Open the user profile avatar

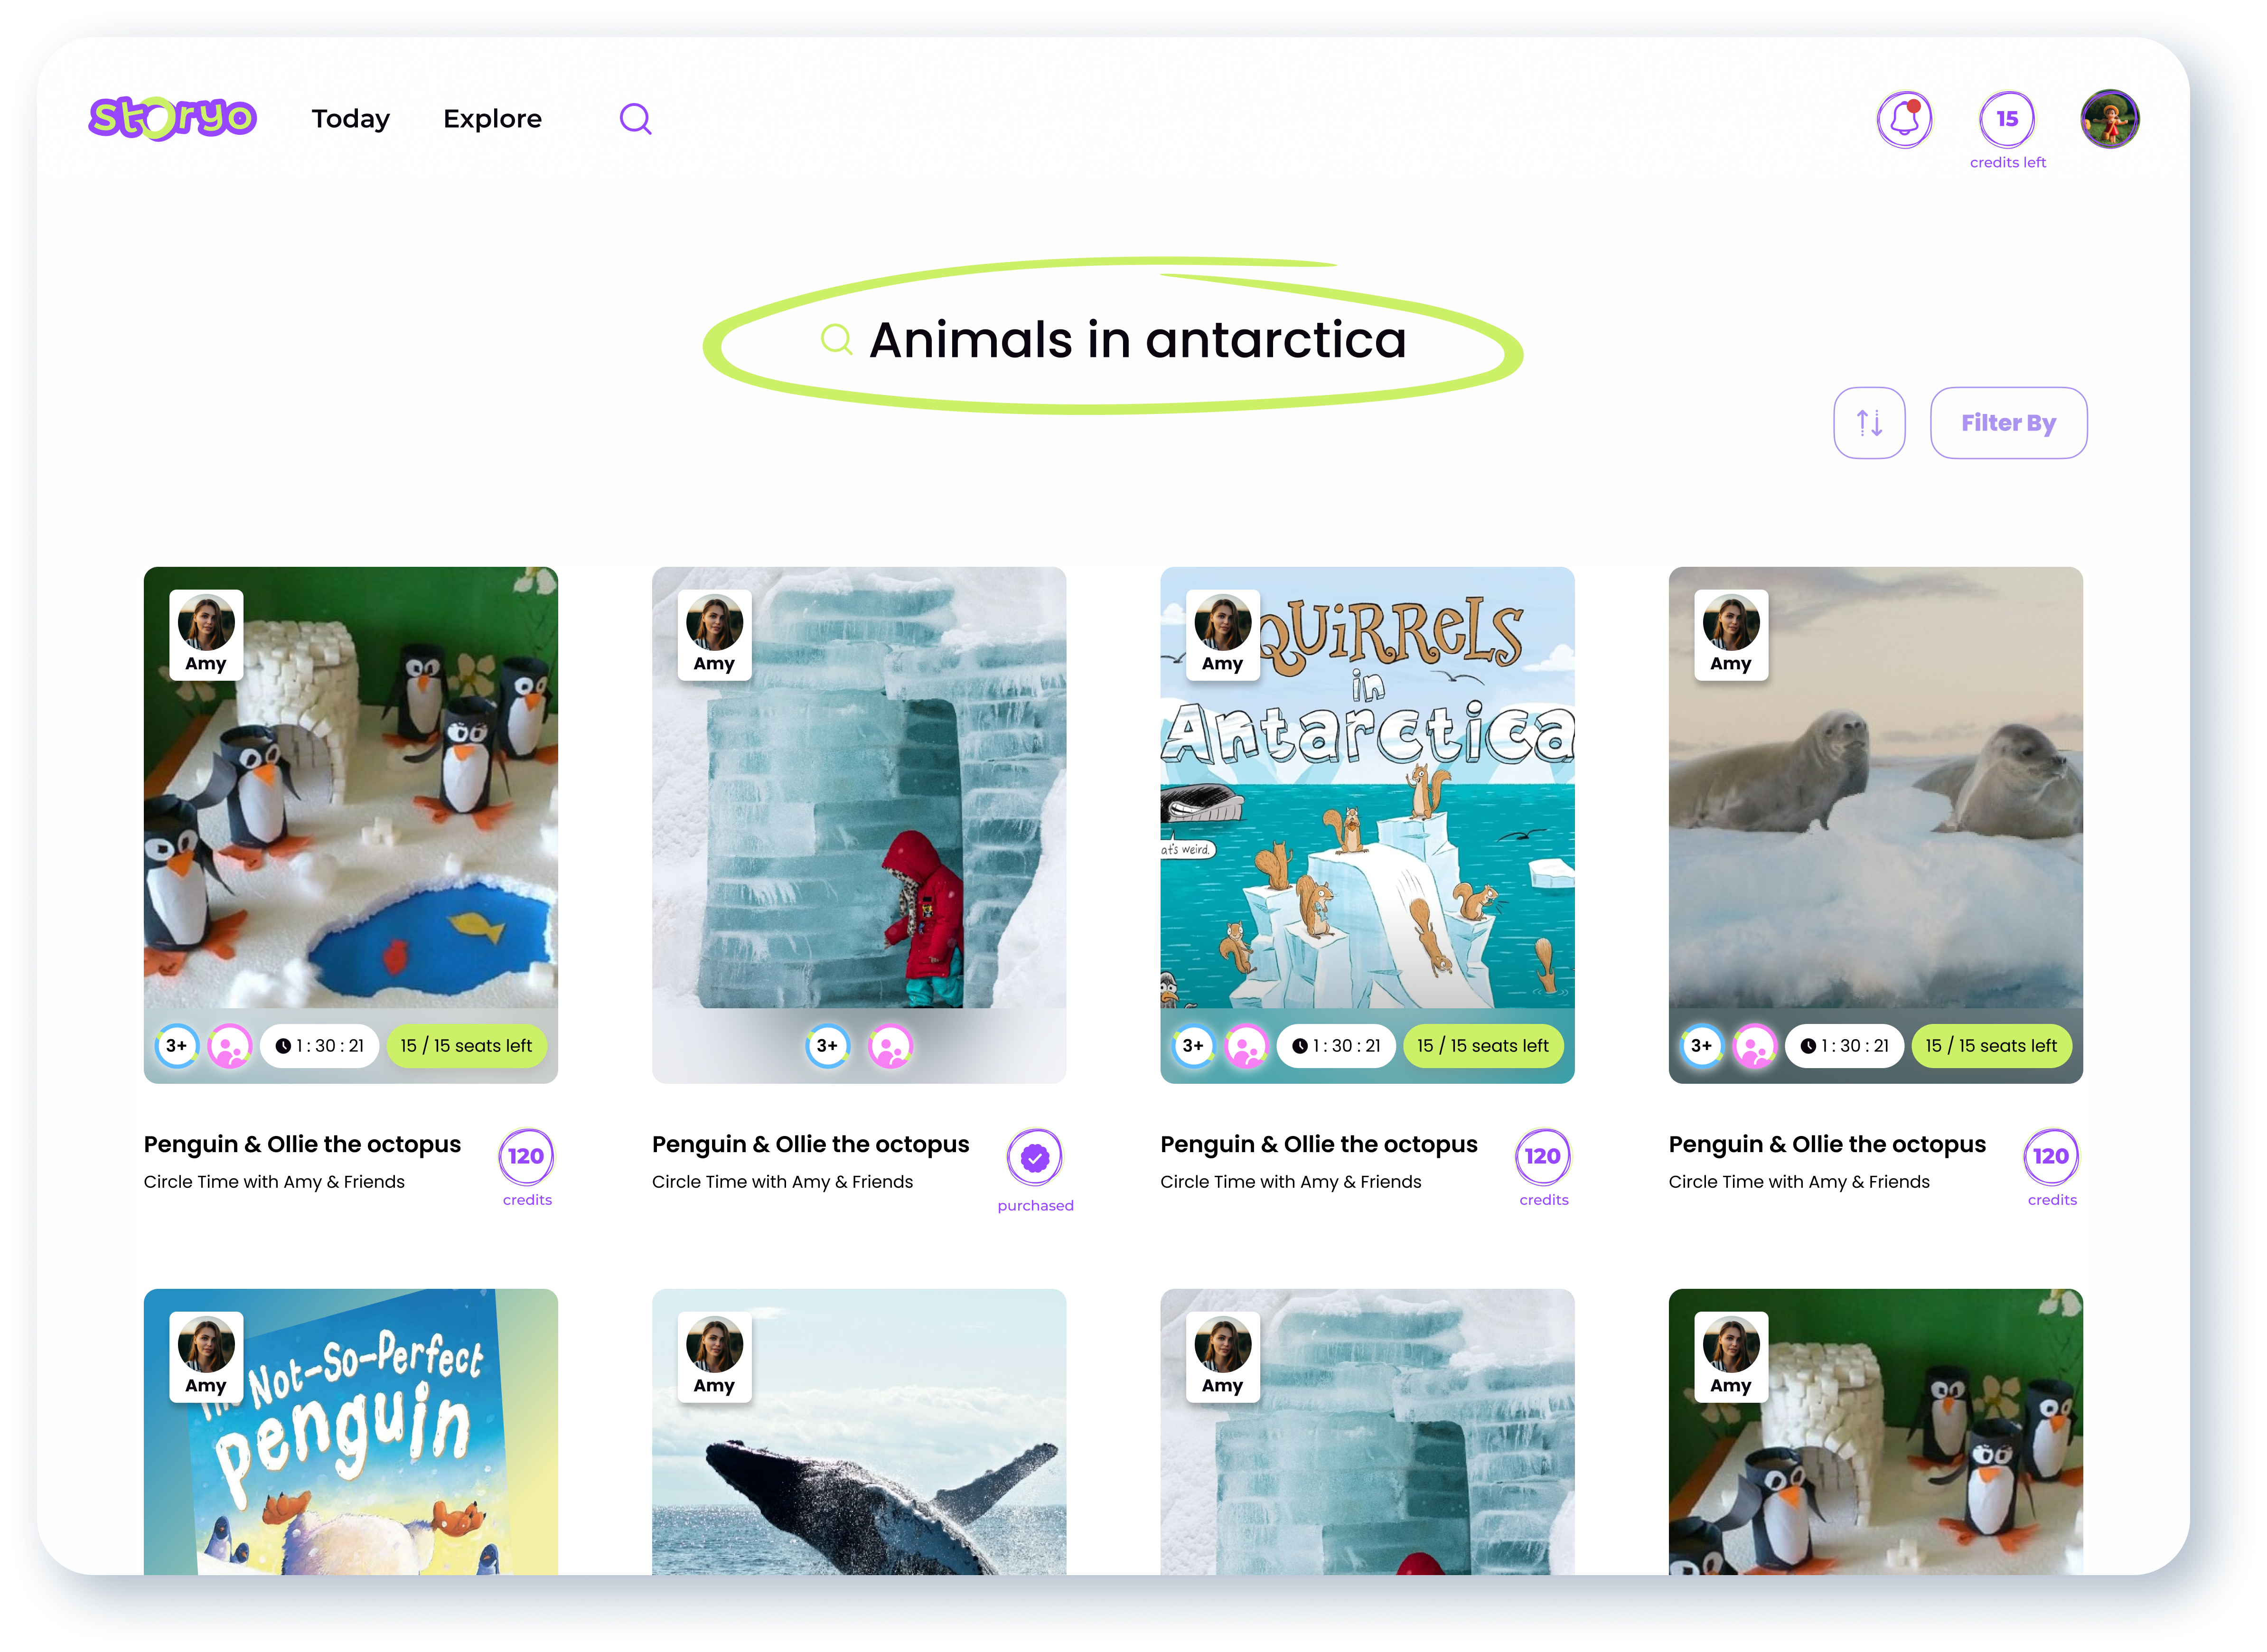click(2109, 119)
